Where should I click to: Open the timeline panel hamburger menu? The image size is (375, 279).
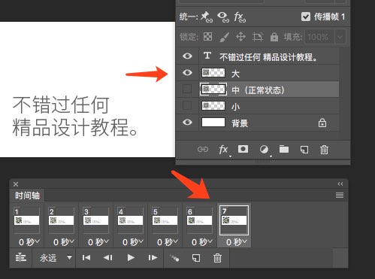click(340, 195)
